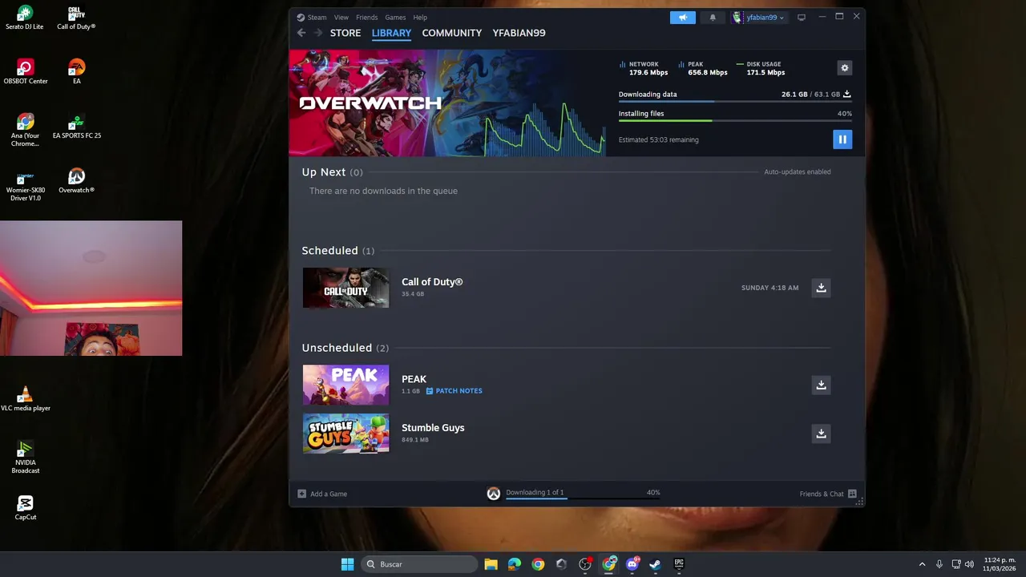
Task: Open the View menu
Action: [x=341, y=17]
